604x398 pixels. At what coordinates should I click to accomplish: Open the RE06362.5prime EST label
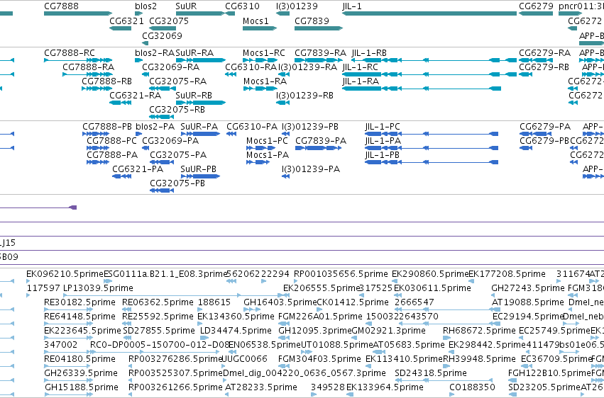[x=158, y=302]
